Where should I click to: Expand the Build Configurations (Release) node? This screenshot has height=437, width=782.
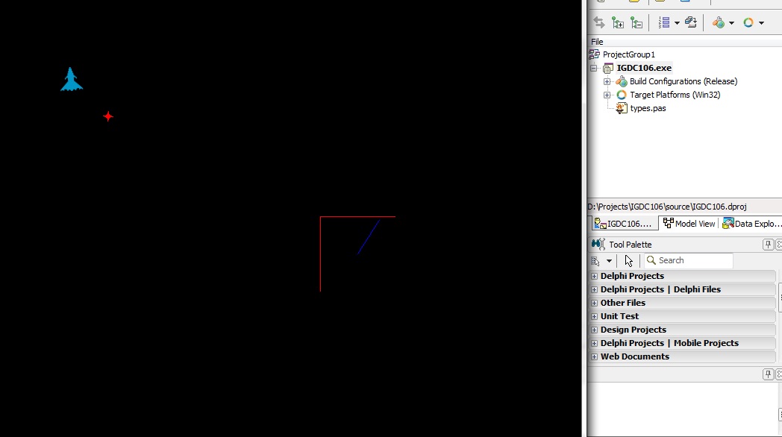pos(607,81)
